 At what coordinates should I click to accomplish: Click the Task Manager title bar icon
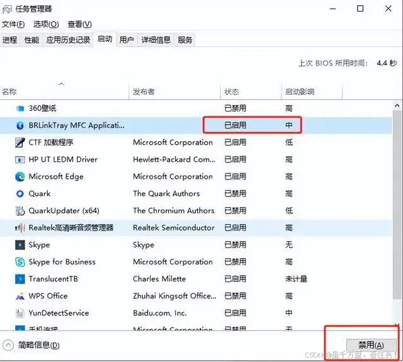pyautogui.click(x=7, y=9)
